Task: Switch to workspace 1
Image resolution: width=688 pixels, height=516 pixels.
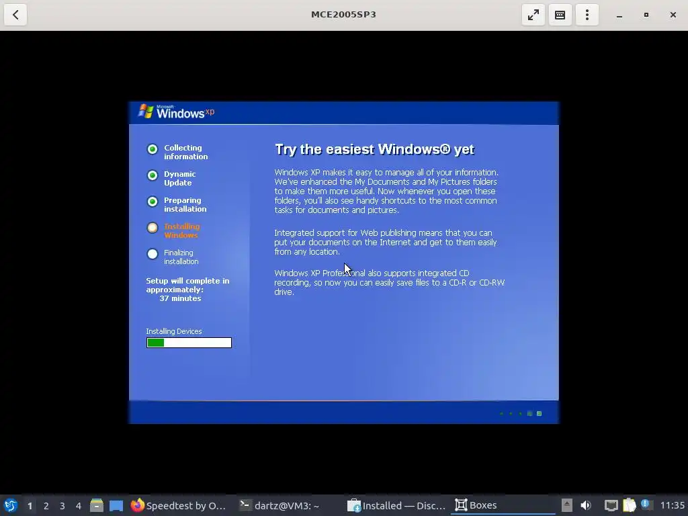Action: pos(30,506)
